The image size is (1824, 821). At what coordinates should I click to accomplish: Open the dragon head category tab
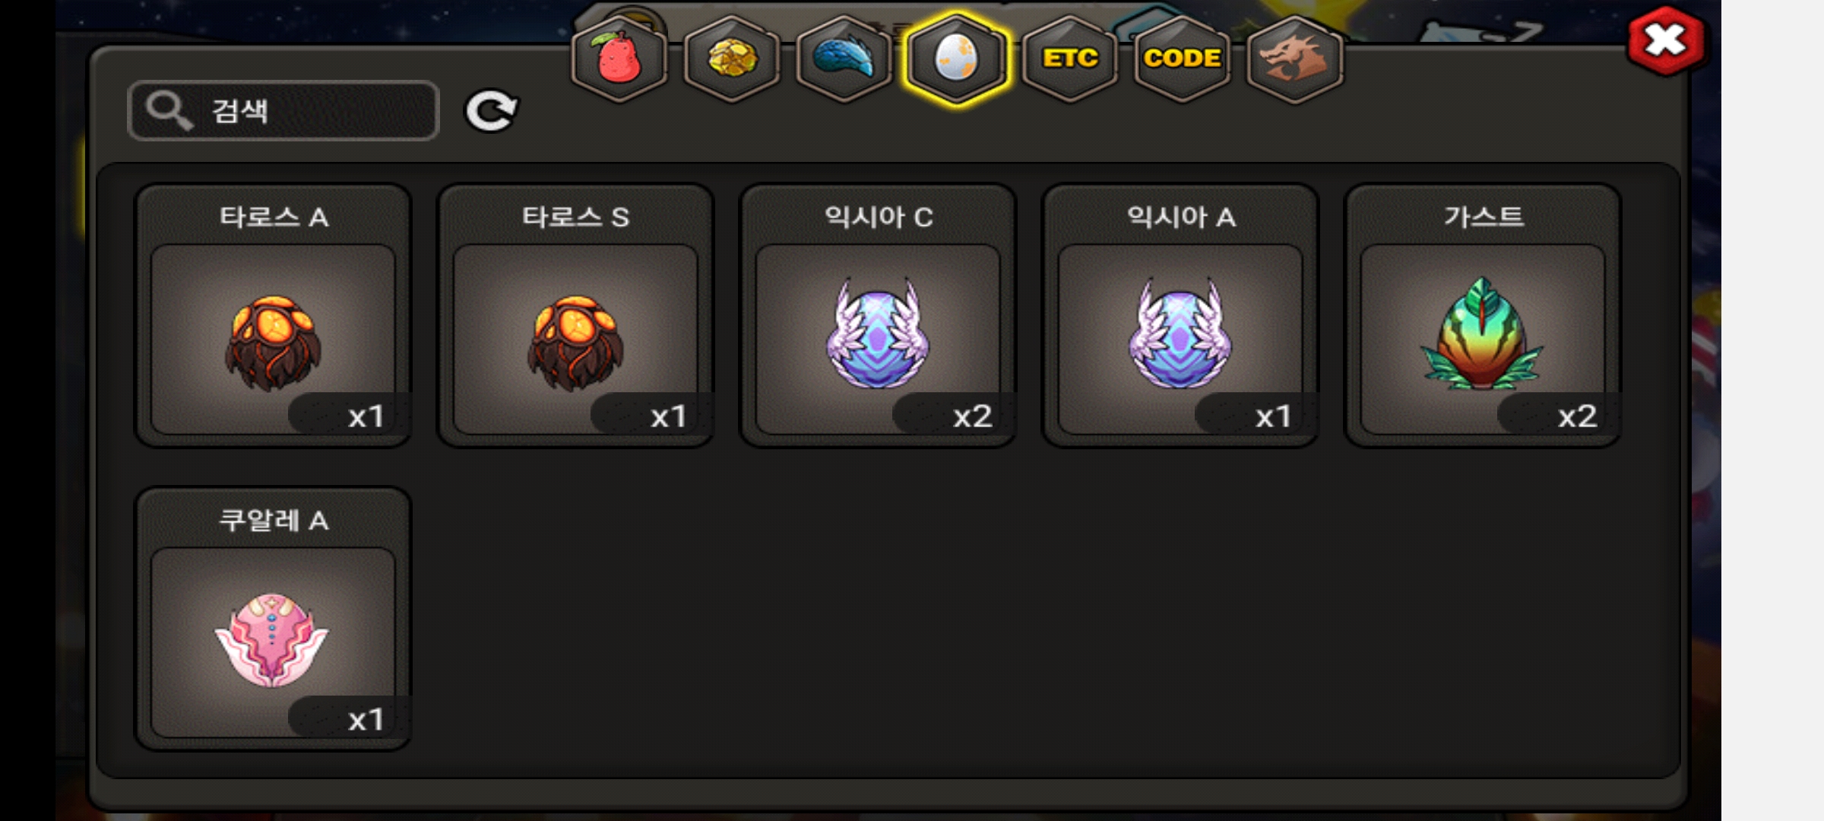(x=1294, y=59)
